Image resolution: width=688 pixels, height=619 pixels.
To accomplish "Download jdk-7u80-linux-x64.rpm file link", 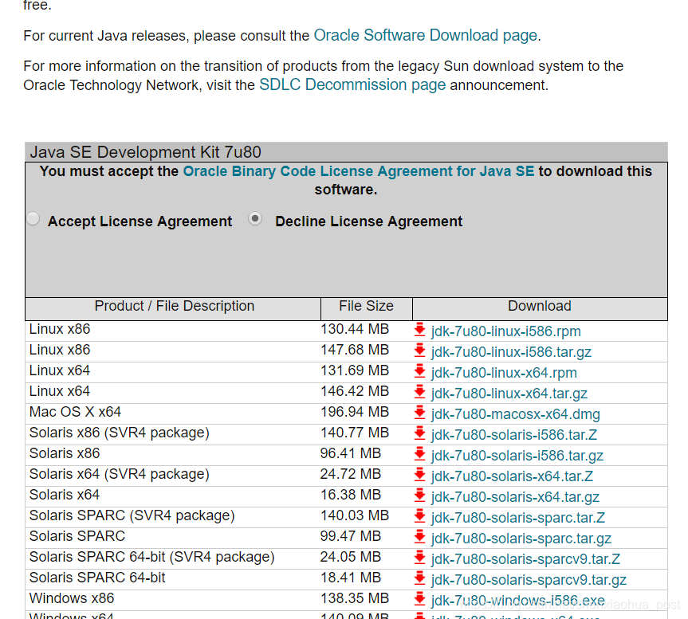I will pyautogui.click(x=504, y=373).
